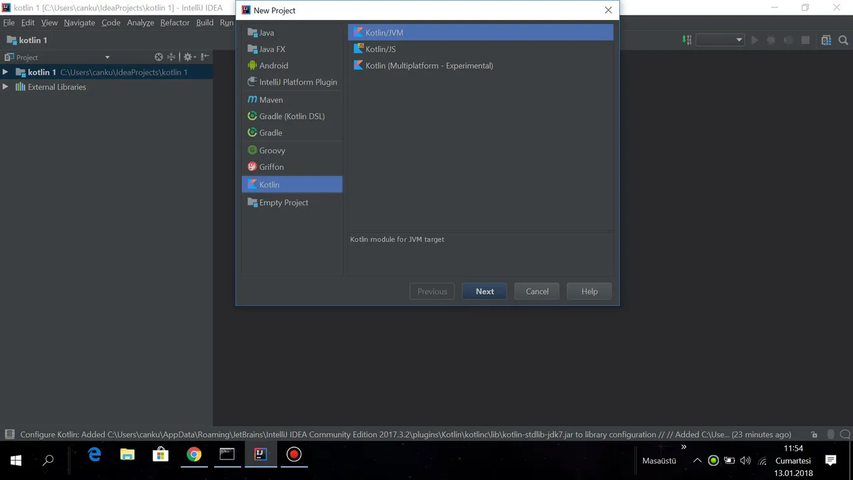This screenshot has width=853, height=480.
Task: Select Griffon project type
Action: (x=292, y=167)
